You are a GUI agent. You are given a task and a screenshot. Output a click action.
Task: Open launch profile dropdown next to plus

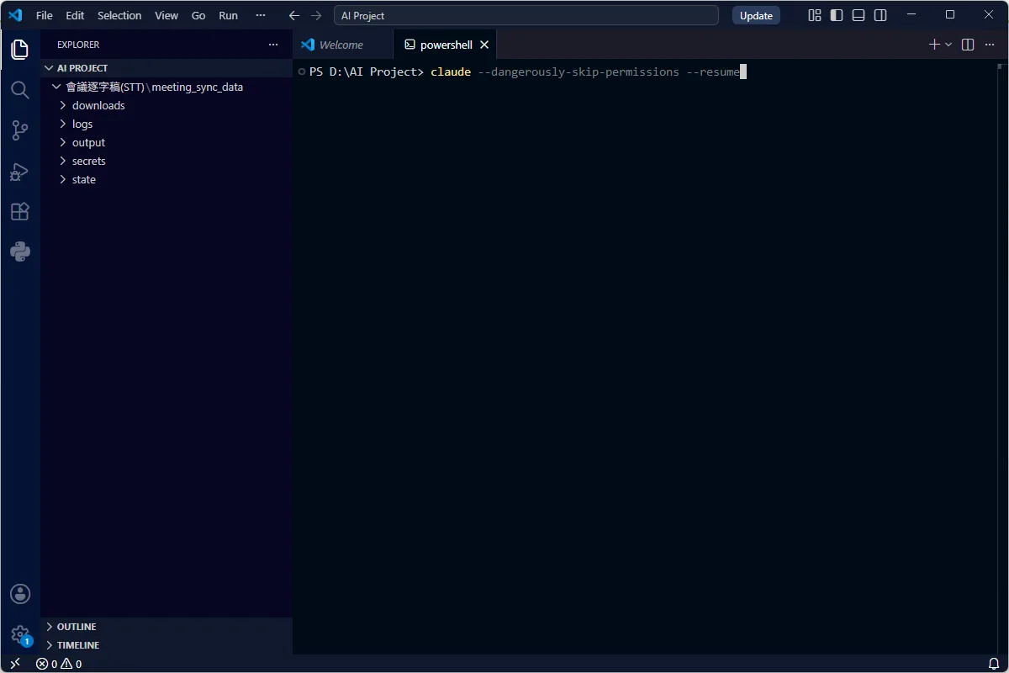[x=948, y=45]
